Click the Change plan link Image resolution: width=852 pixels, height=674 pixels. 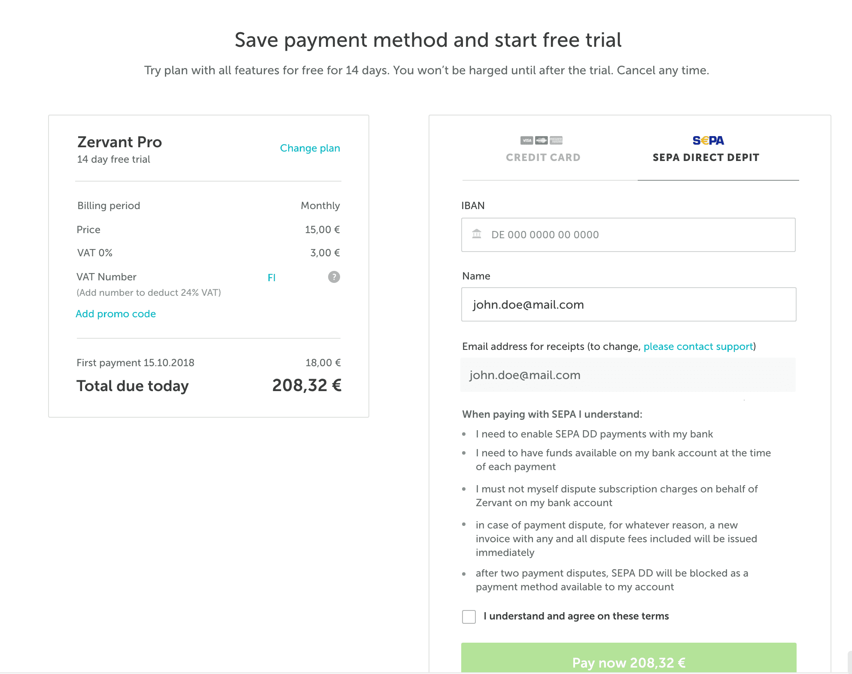point(310,148)
